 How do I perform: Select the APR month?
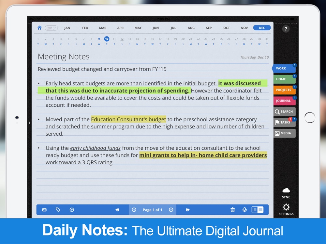[x=120, y=28]
